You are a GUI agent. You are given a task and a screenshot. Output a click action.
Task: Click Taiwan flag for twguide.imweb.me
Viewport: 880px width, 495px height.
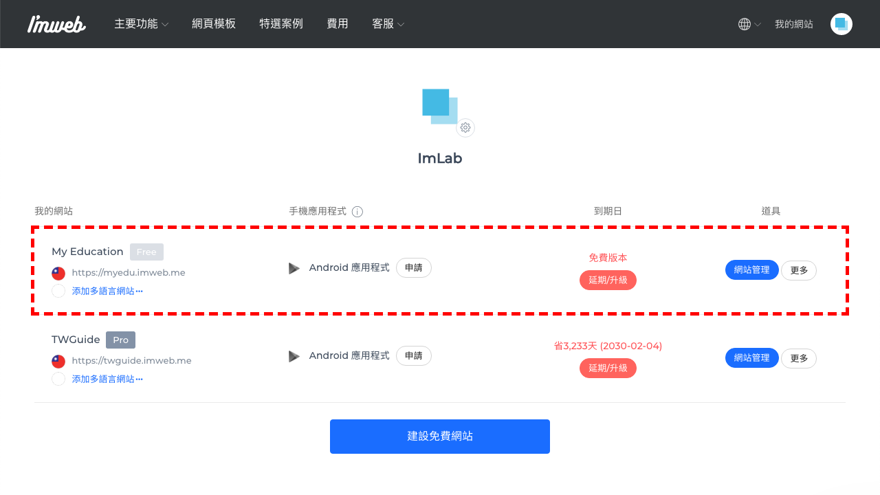(58, 361)
